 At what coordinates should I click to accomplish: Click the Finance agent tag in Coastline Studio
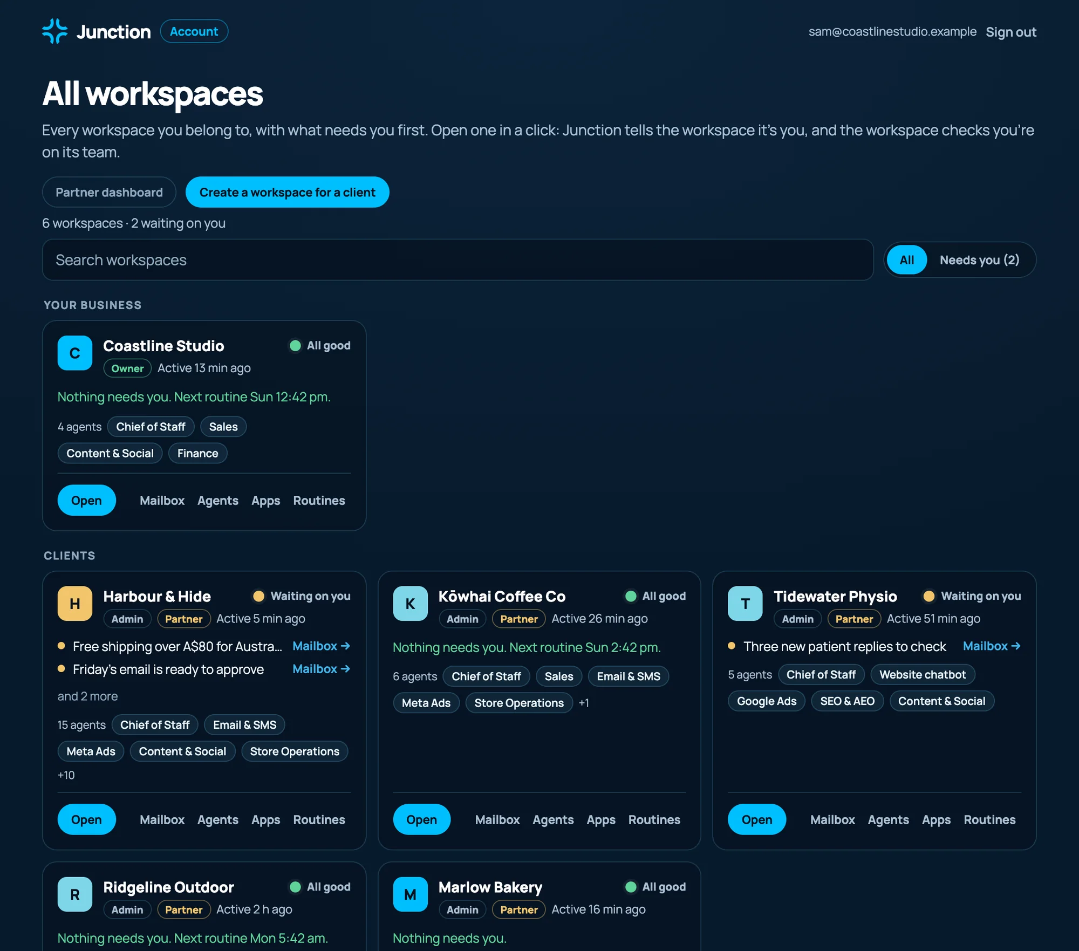point(197,453)
